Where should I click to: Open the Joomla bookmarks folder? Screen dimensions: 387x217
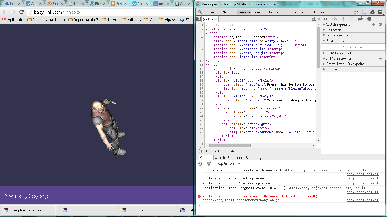(x=110, y=20)
